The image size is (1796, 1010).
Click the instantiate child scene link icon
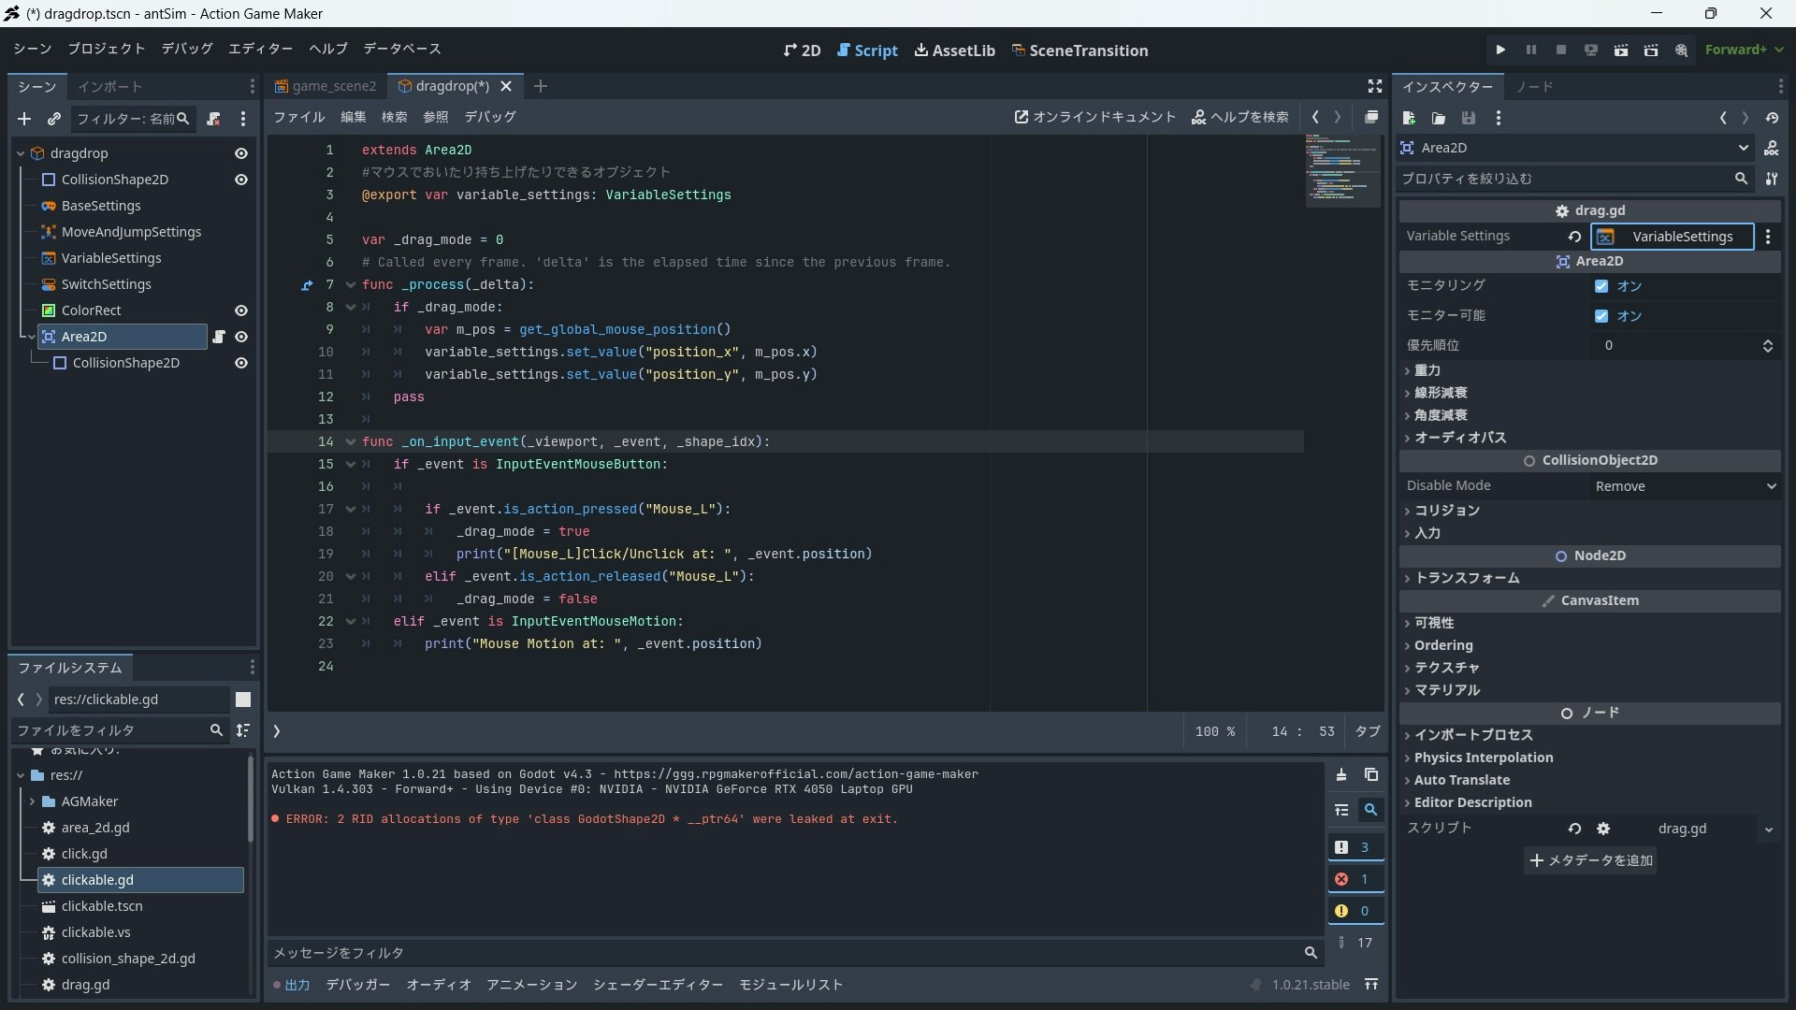(x=54, y=119)
